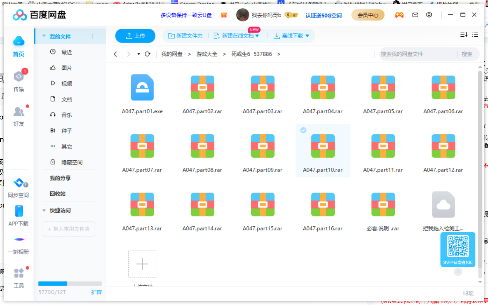Click 新建文件夹 button
Screen dimensions: 488x305
(185, 36)
